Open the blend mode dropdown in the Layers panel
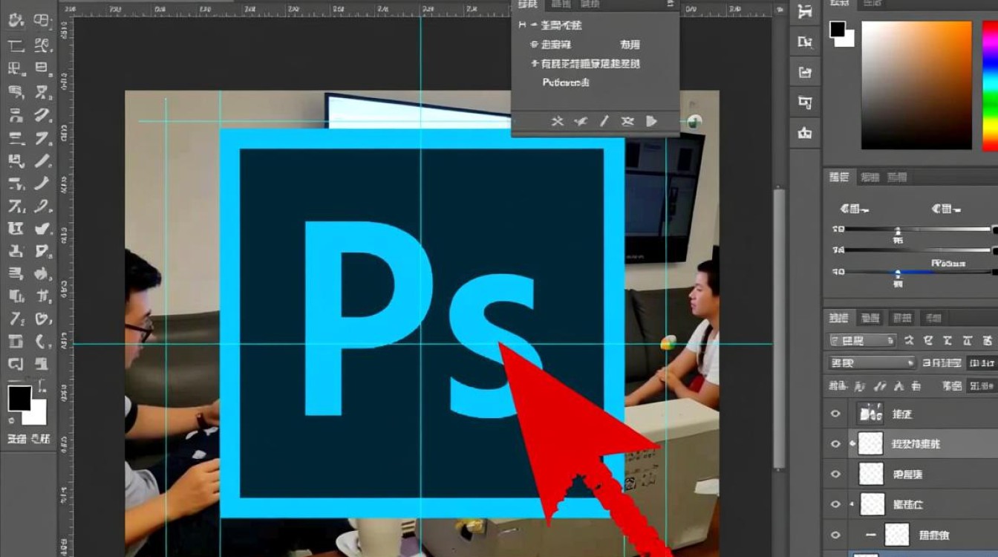The height and width of the screenshot is (557, 998). click(x=873, y=363)
